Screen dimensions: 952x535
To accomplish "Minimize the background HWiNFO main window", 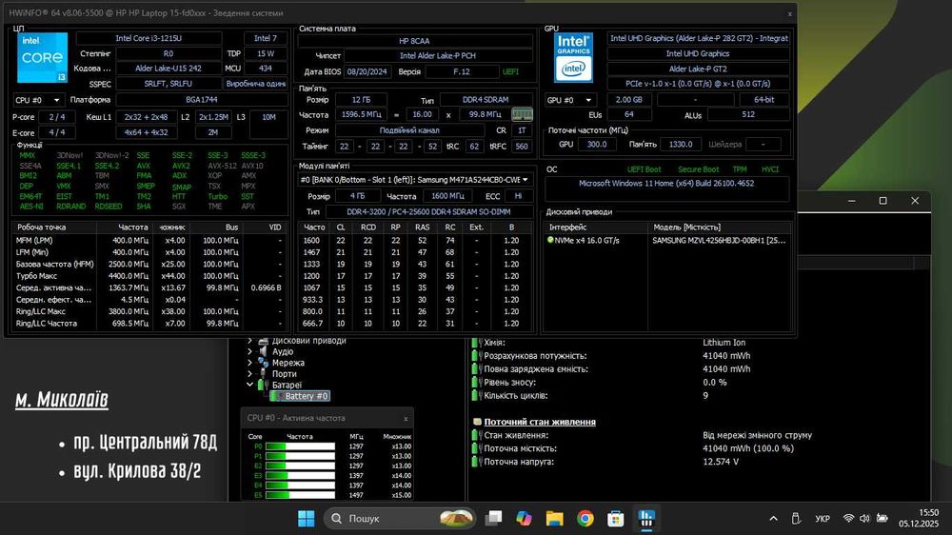I will (x=852, y=201).
